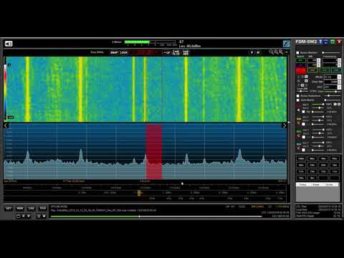Open the MEM memory button
The height and width of the screenshot is (258, 344).
coord(20,209)
